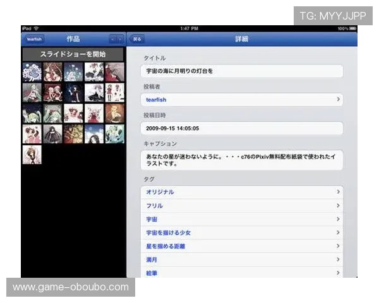Viewport: 379px width, 303px height.
Task: Select the middle thumbnail in the third row
Action: [x=73, y=113]
